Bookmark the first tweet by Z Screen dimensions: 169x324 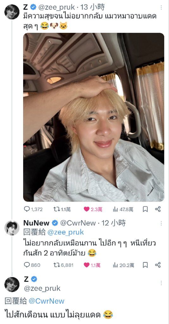coord(145,209)
